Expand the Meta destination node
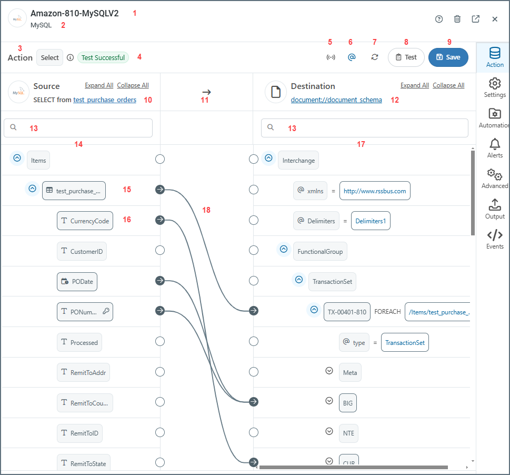 tap(329, 371)
